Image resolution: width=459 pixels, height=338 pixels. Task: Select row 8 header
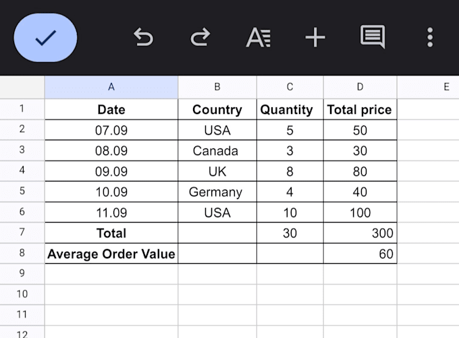tap(22, 253)
